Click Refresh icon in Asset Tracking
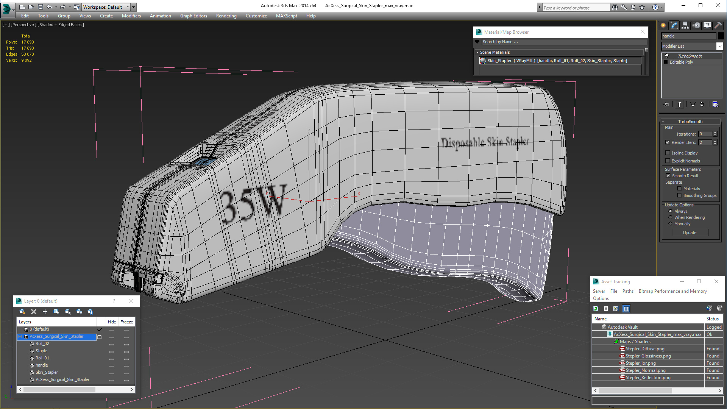The image size is (727, 409). pos(596,309)
